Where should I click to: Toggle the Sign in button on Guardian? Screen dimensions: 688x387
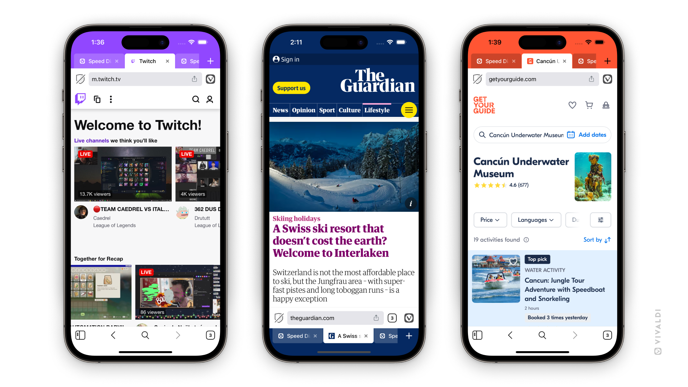coord(289,59)
